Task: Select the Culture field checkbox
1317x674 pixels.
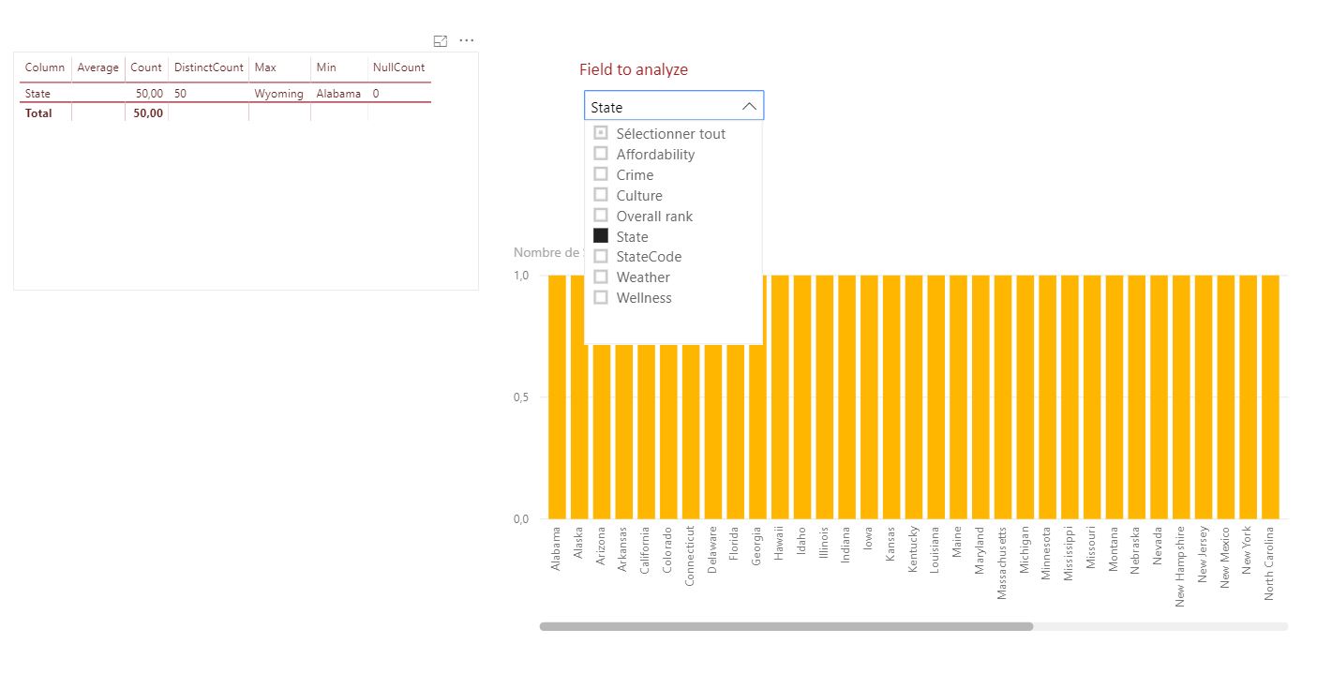Action: click(x=601, y=195)
